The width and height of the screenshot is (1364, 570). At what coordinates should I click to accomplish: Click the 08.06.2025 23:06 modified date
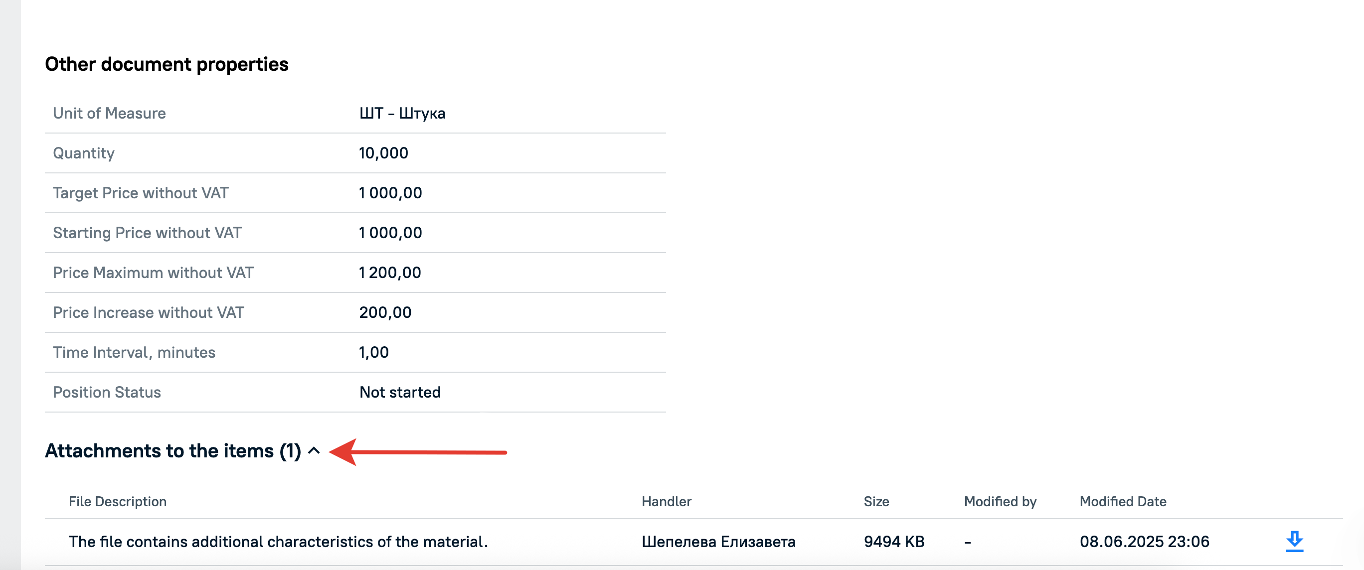click(x=1144, y=542)
